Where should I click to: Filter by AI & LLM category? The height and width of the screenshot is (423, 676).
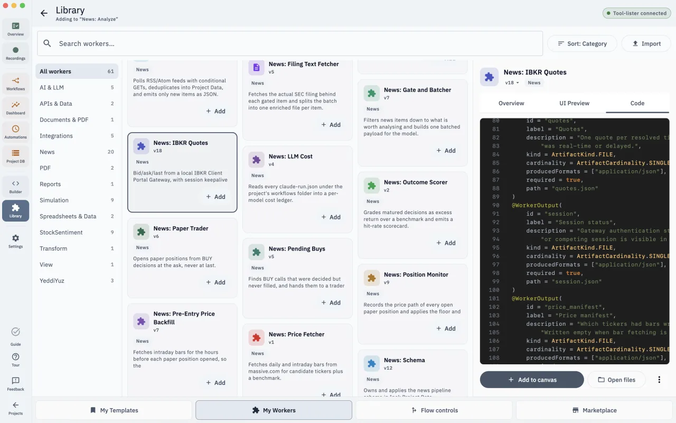77,87
